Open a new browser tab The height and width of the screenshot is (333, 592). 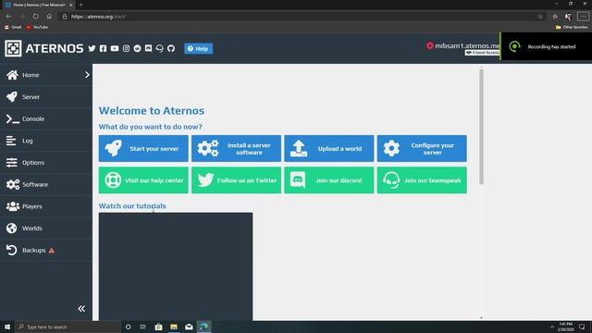pos(80,5)
